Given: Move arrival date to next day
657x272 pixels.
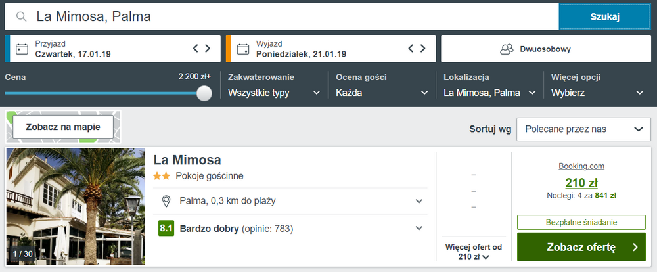Looking at the screenshot, I should coord(208,48).
